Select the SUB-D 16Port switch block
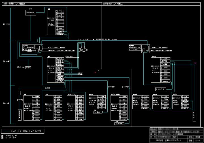Viewport: 204px width, 143px height. tap(32, 108)
